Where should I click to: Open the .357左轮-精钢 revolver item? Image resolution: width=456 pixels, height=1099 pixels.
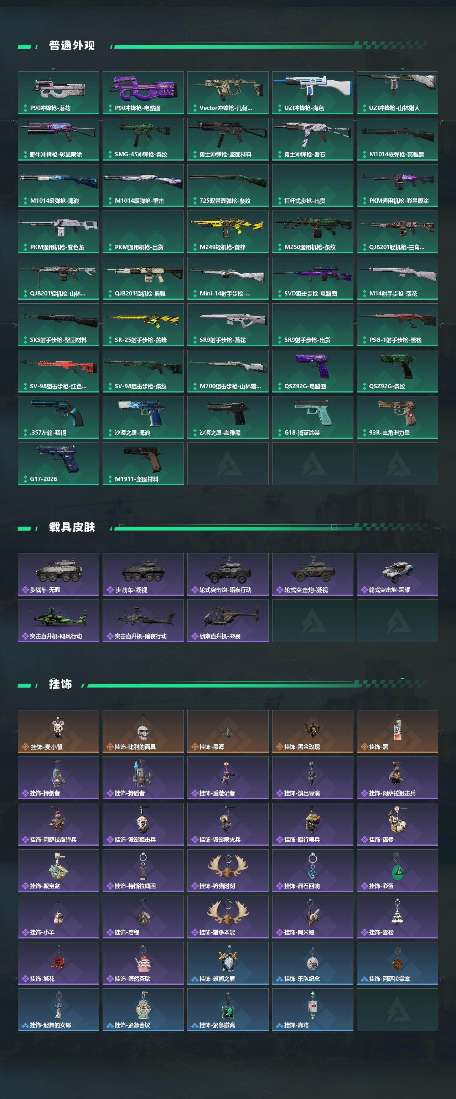[x=58, y=417]
